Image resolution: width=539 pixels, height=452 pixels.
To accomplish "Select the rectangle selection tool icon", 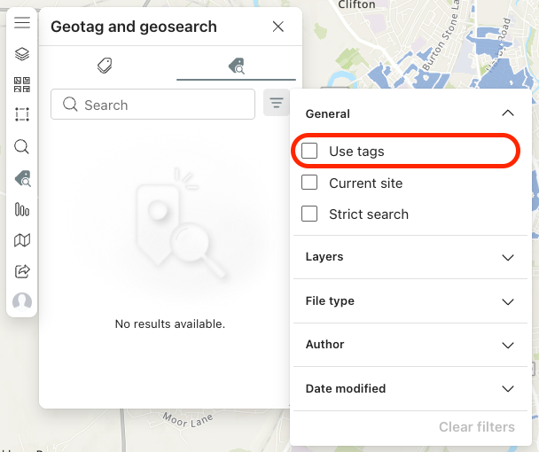I will (22, 115).
